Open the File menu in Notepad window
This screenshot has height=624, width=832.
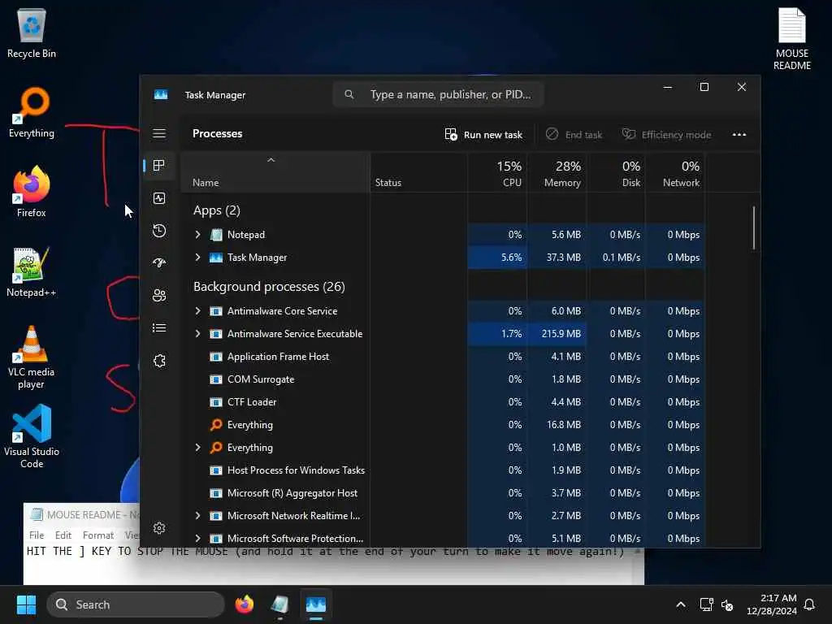[37, 535]
